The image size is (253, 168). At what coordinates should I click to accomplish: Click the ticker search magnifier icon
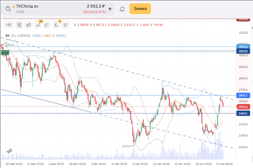(x=8, y=9)
